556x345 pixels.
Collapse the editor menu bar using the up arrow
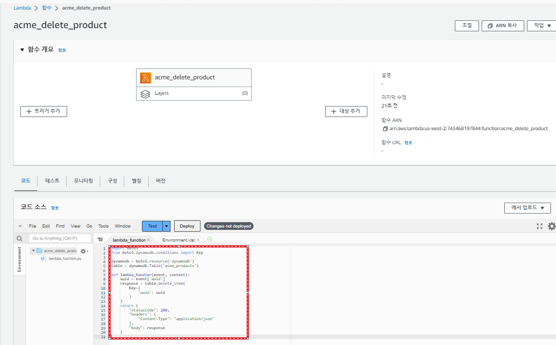tap(20, 226)
